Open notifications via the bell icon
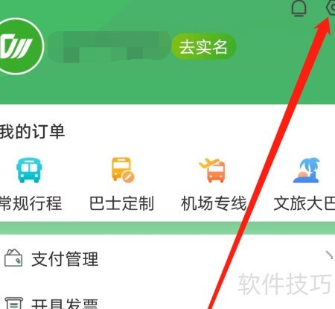Screen dimensions: 335x309 pyautogui.click(x=299, y=9)
